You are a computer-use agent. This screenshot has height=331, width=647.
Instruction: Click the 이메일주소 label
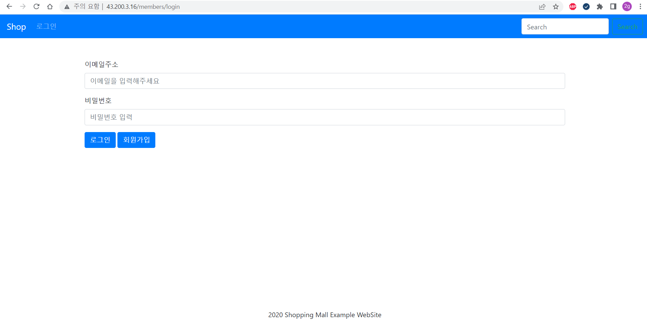click(102, 64)
